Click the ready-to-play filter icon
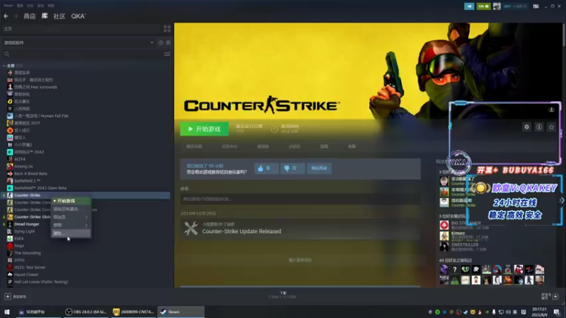 click(x=168, y=42)
